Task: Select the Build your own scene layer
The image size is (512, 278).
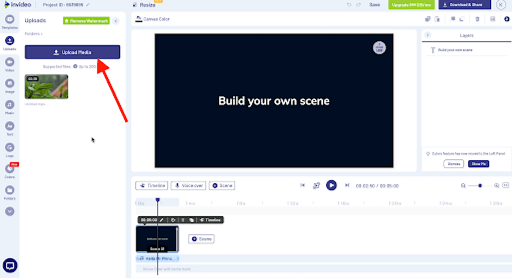Action: (455, 50)
